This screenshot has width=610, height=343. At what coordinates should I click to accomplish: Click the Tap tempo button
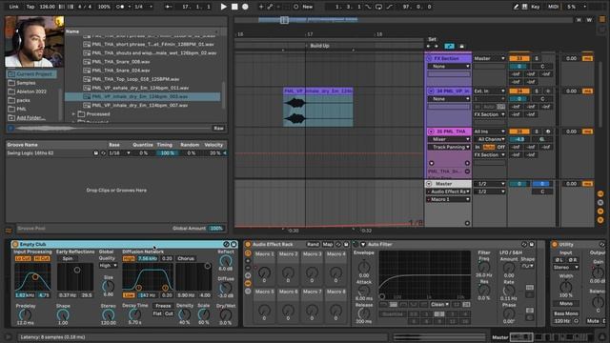tap(30, 7)
